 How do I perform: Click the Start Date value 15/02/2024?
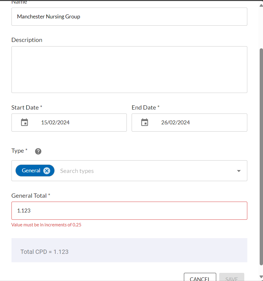tap(55, 123)
